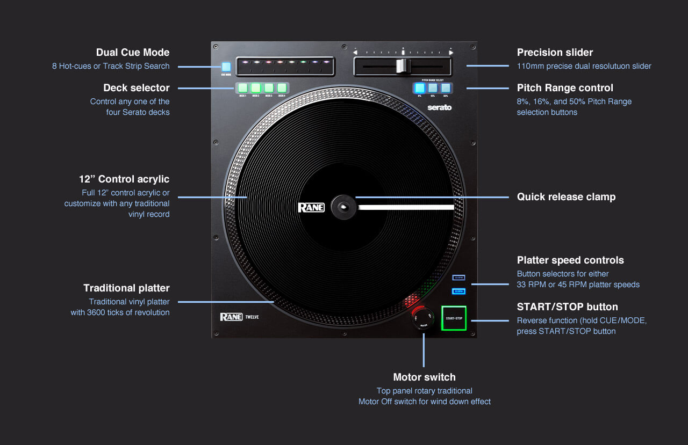The width and height of the screenshot is (688, 445).
Task: Tap the last purple hot-cue on the strip
Action: (x=325, y=63)
